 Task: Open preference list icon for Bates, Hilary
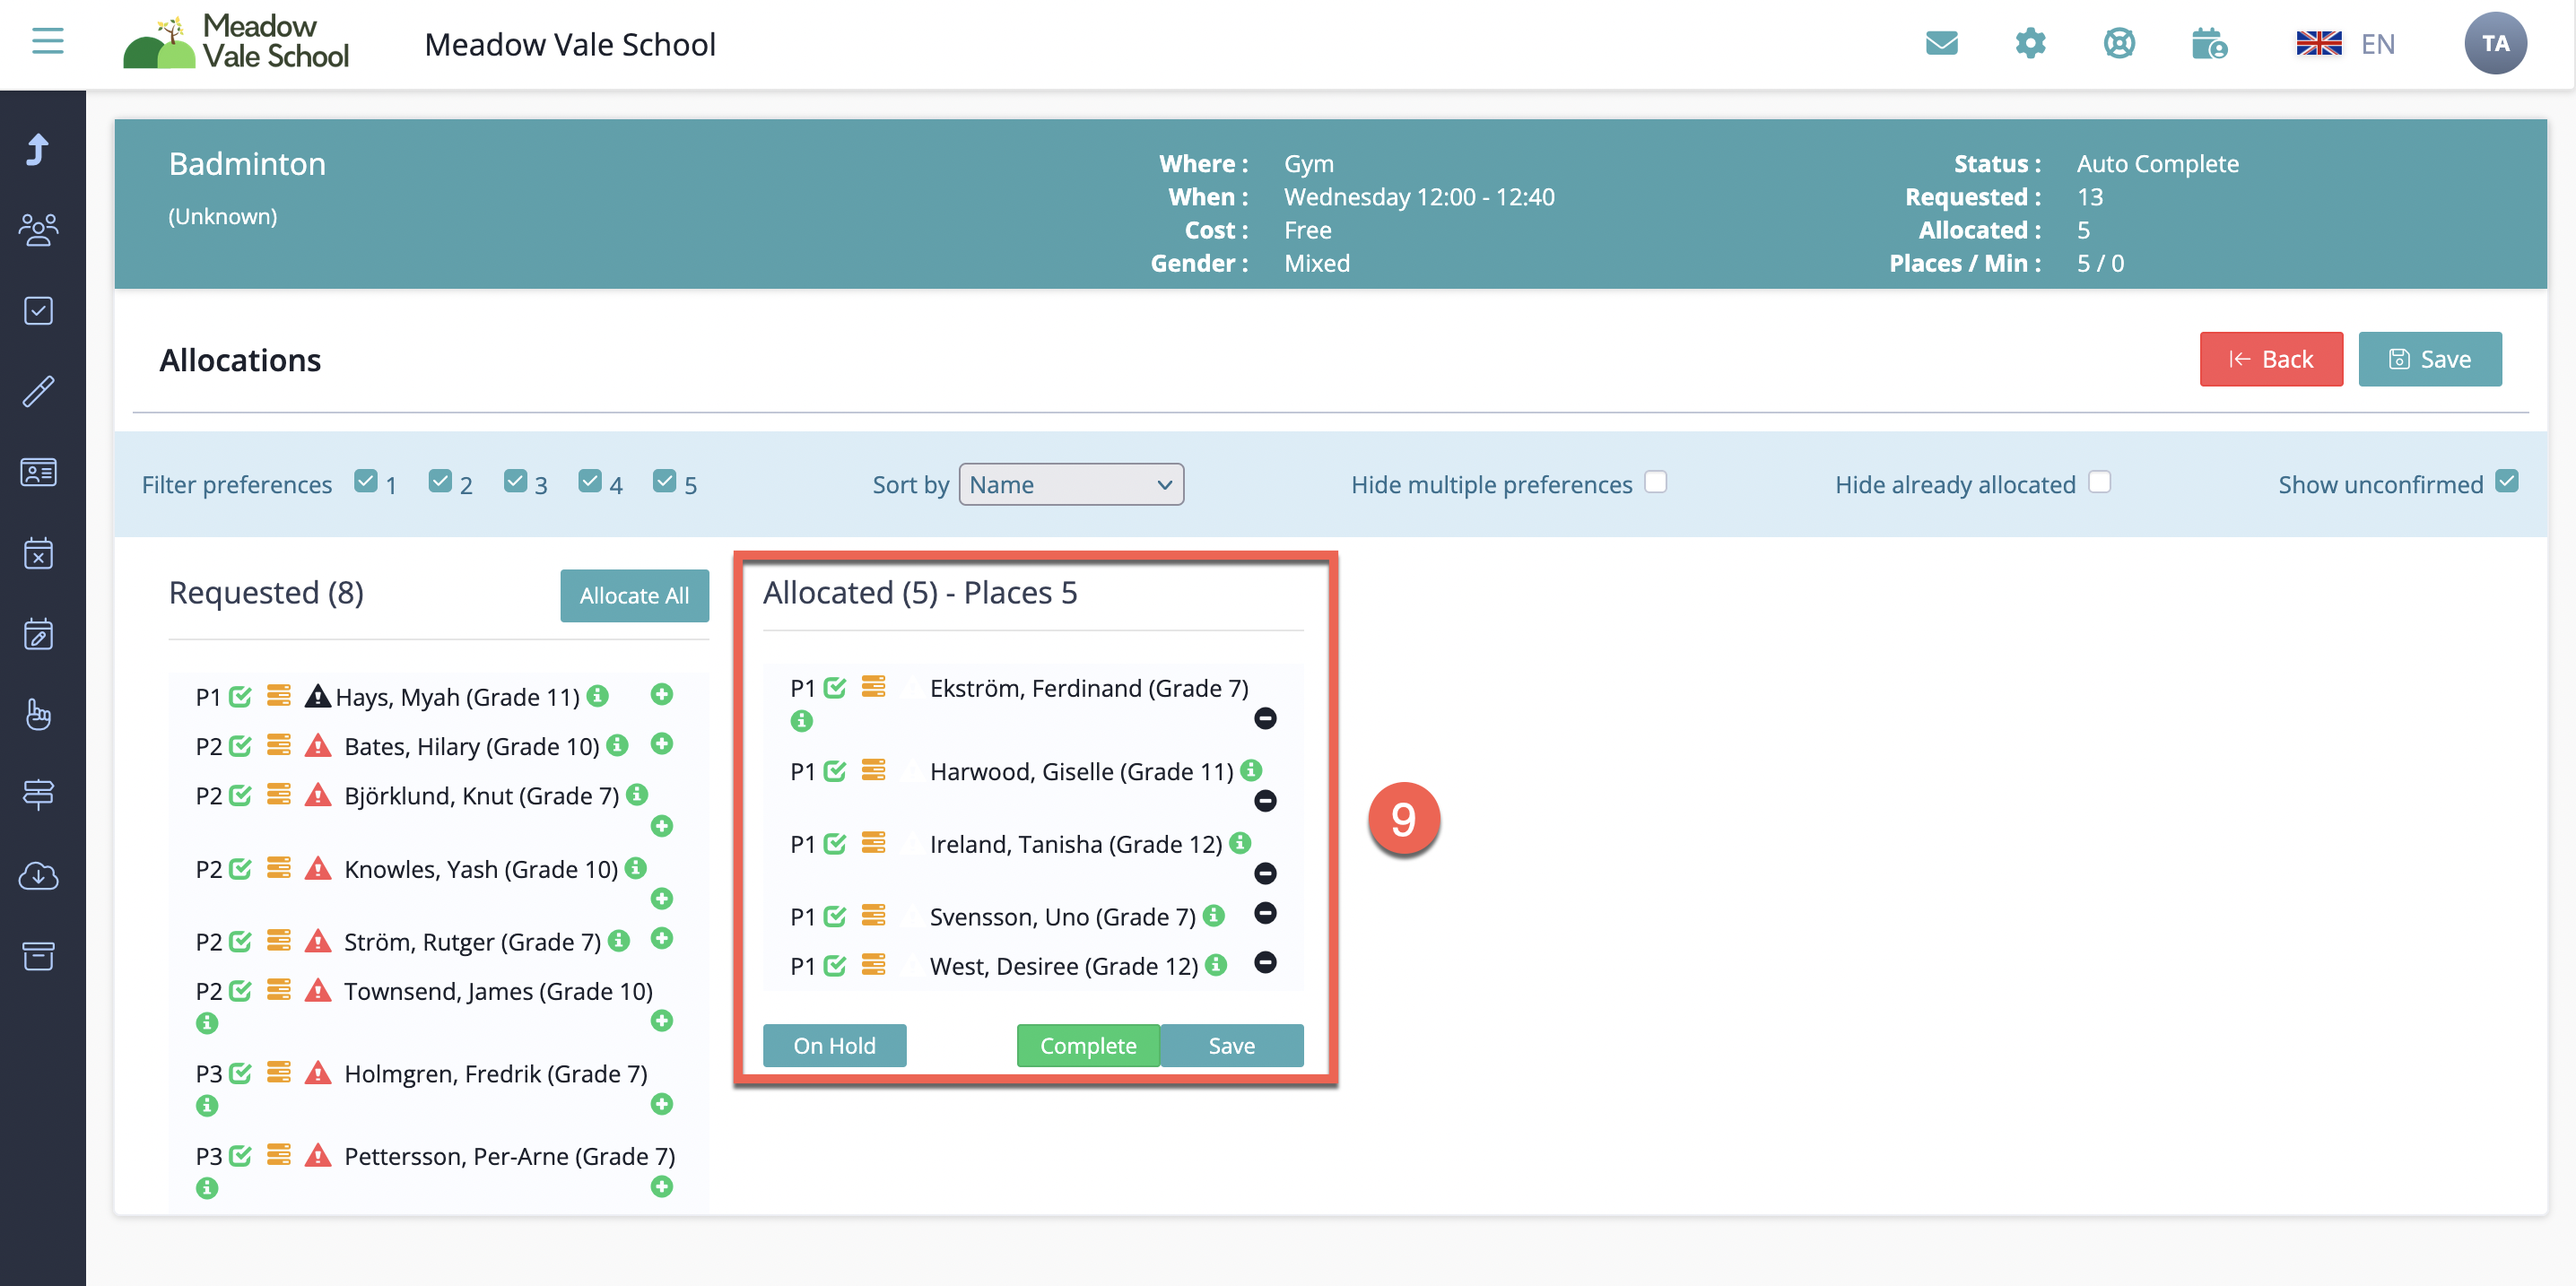coord(278,745)
